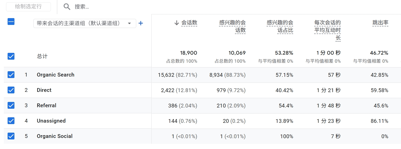The image size is (401, 149).
Task: Click the 每次会话的平均互动时长 column header
Action: 328,30
